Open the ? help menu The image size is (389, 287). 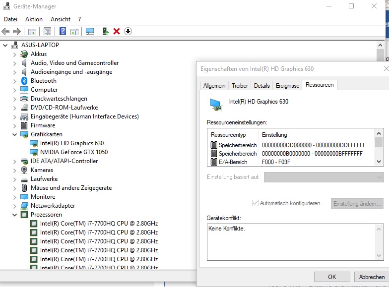click(x=79, y=19)
